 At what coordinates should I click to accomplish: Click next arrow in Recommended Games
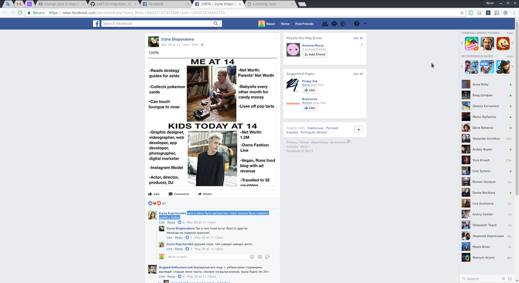click(x=512, y=67)
